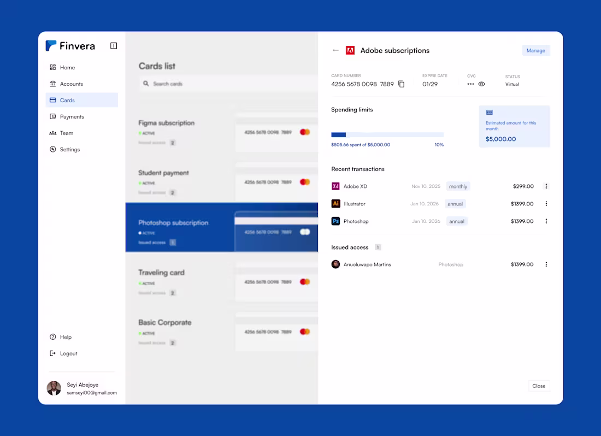Click the Settings gear icon
Screen dimensions: 601x436
53,149
